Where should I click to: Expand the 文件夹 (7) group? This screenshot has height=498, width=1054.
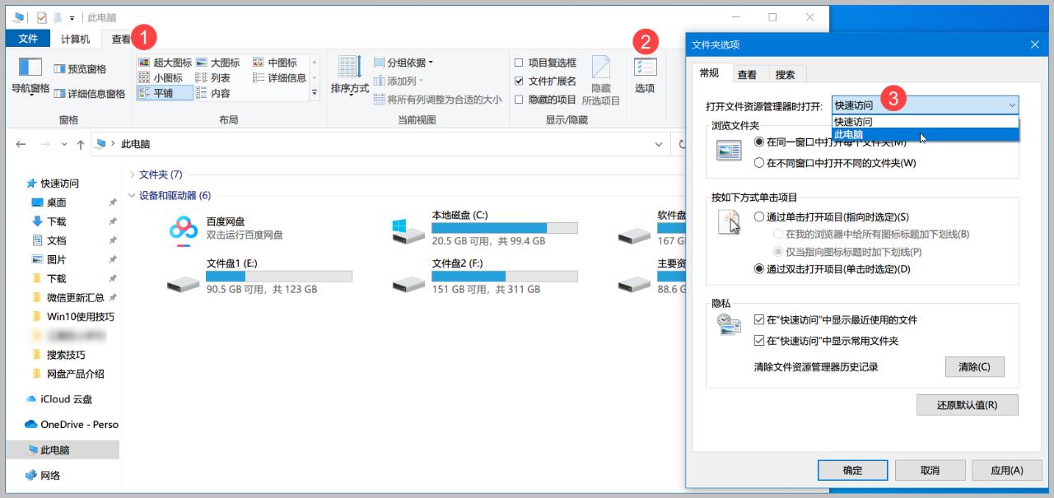(134, 174)
